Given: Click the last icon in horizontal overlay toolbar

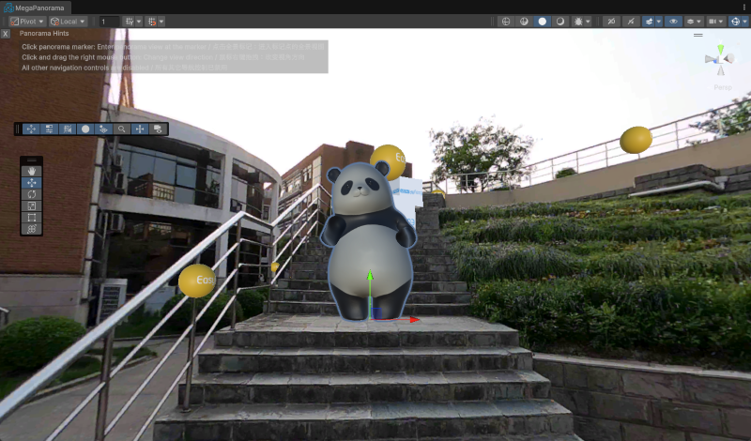Looking at the screenshot, I should pos(158,129).
